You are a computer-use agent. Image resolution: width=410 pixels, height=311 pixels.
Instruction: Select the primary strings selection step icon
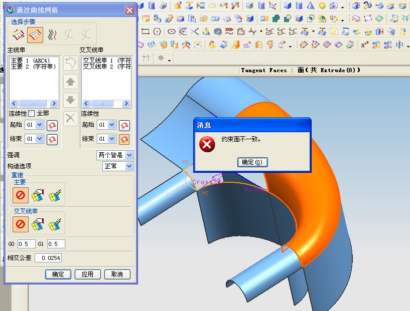coord(18,35)
